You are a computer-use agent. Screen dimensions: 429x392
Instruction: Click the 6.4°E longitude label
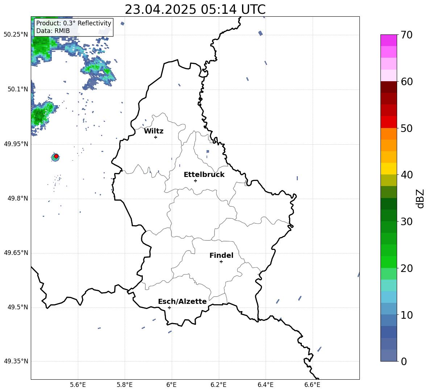pyautogui.click(x=265, y=385)
